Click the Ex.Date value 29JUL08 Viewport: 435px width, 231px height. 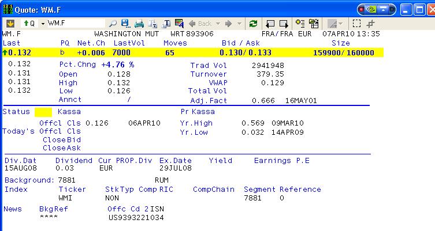click(x=176, y=168)
